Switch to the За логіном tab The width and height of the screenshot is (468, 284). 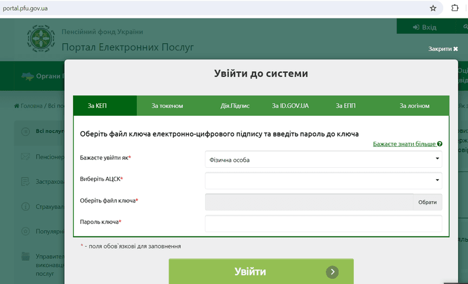tap(414, 106)
